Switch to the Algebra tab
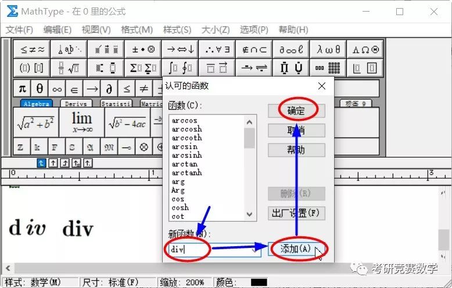 pyautogui.click(x=37, y=104)
